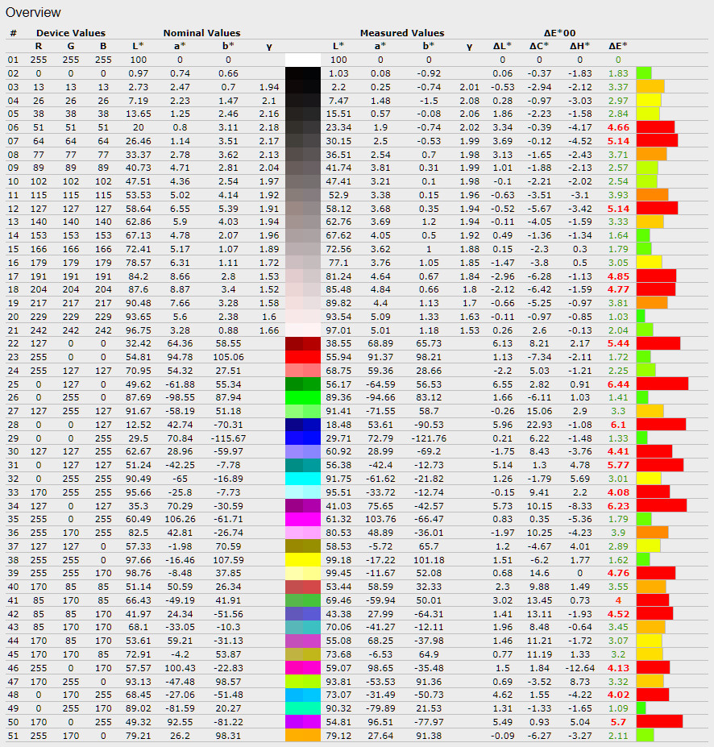Click the orange swatch in row 51

(x=302, y=735)
